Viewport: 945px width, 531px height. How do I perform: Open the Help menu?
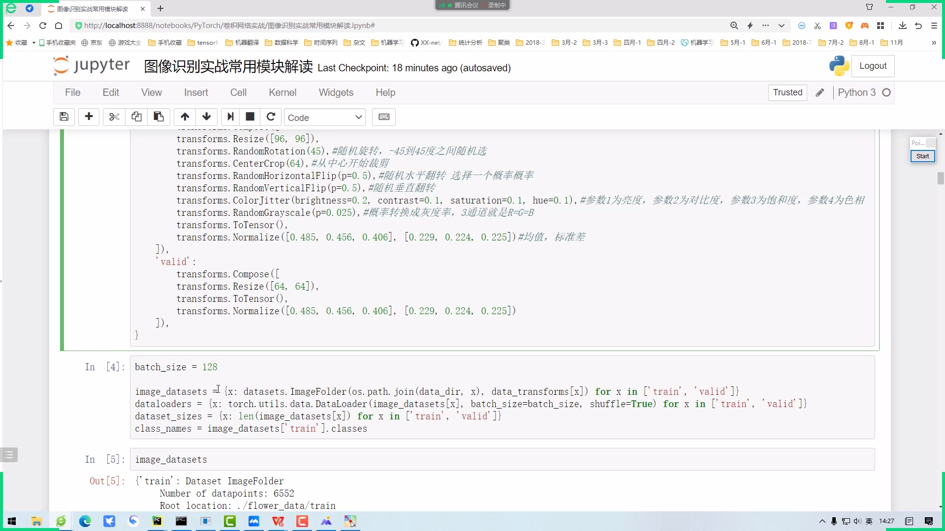coord(385,92)
